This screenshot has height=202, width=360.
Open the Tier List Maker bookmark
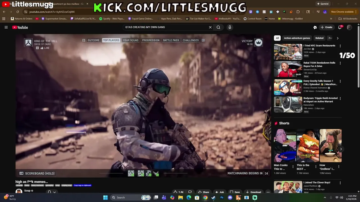199,19
